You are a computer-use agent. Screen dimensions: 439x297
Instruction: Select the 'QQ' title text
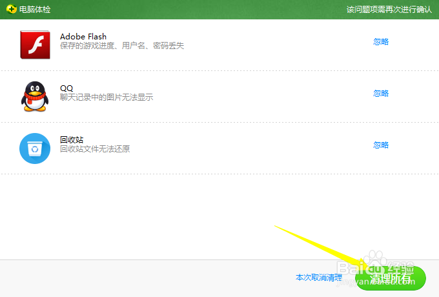(x=66, y=88)
